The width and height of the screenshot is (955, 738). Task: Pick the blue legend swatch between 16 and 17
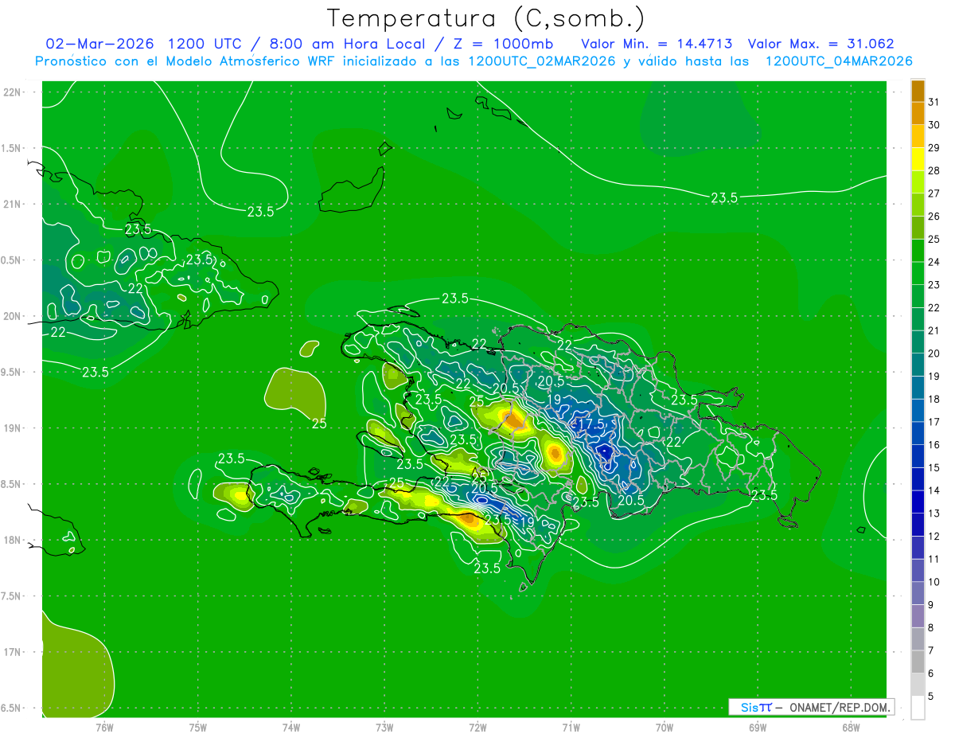point(918,434)
